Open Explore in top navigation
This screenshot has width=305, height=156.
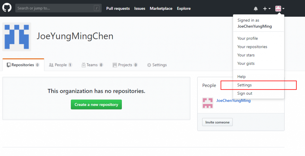click(184, 8)
